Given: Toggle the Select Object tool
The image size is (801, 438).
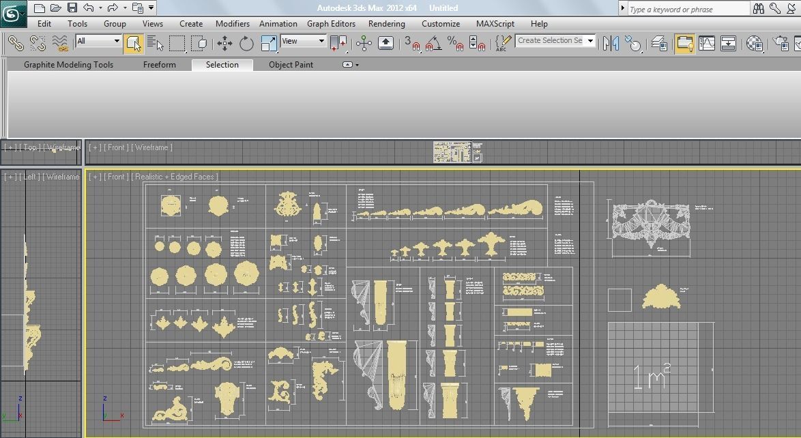Looking at the screenshot, I should (133, 44).
